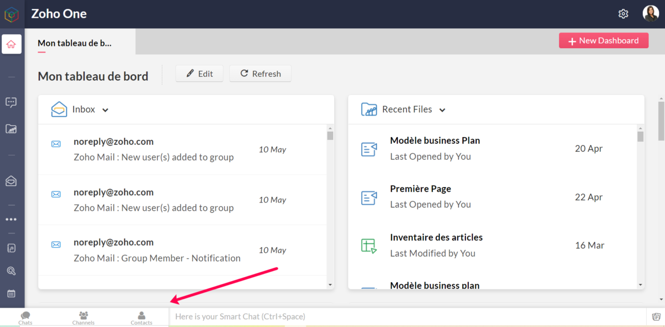Screen dimensions: 665x327
Task: Open Chats in the bottom bar
Action: (25, 318)
